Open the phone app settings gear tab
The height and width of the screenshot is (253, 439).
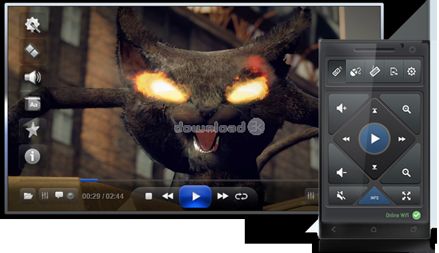(x=411, y=71)
